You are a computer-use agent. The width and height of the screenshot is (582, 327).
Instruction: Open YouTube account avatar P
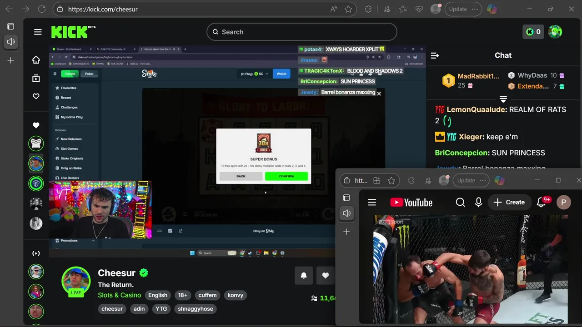point(564,203)
